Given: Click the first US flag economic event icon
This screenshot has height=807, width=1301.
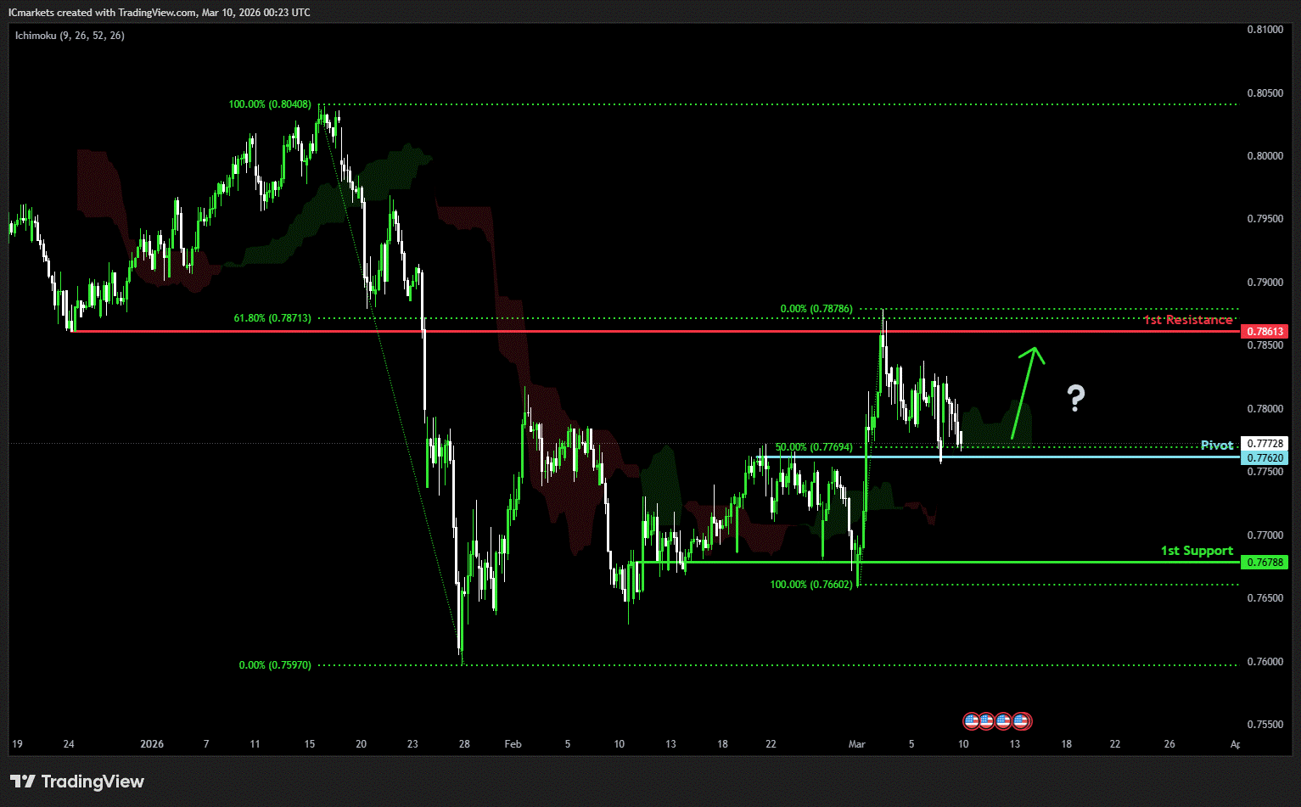Looking at the screenshot, I should (x=972, y=721).
